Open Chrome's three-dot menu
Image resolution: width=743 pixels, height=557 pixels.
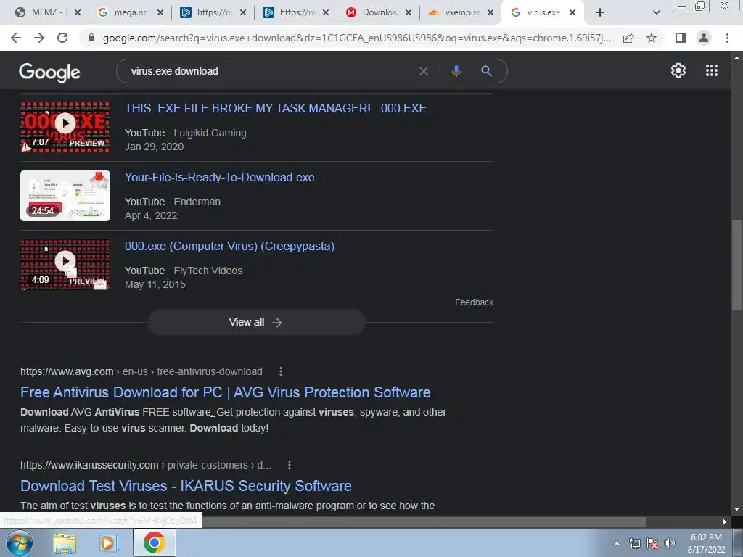click(x=727, y=38)
